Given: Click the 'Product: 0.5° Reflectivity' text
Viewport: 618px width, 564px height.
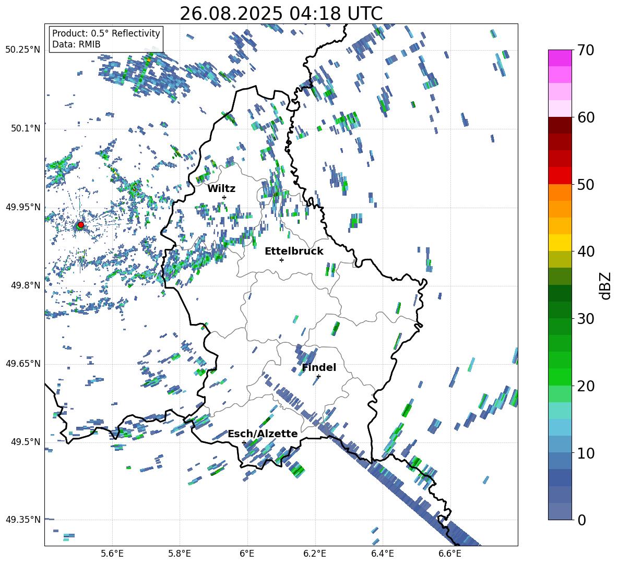Looking at the screenshot, I should pyautogui.click(x=106, y=33).
